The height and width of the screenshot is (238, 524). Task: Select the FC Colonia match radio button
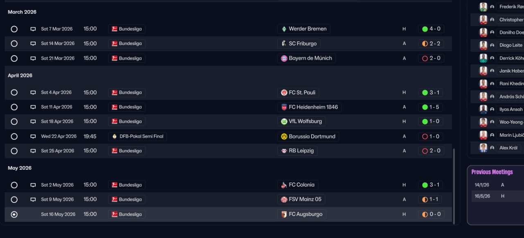point(14,185)
